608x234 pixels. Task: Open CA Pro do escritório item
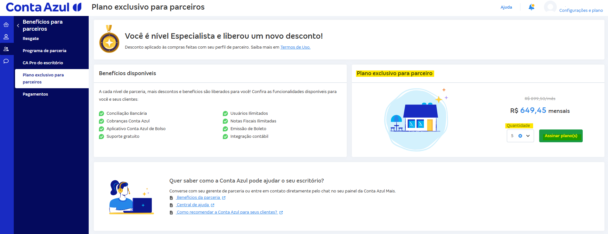coord(43,63)
